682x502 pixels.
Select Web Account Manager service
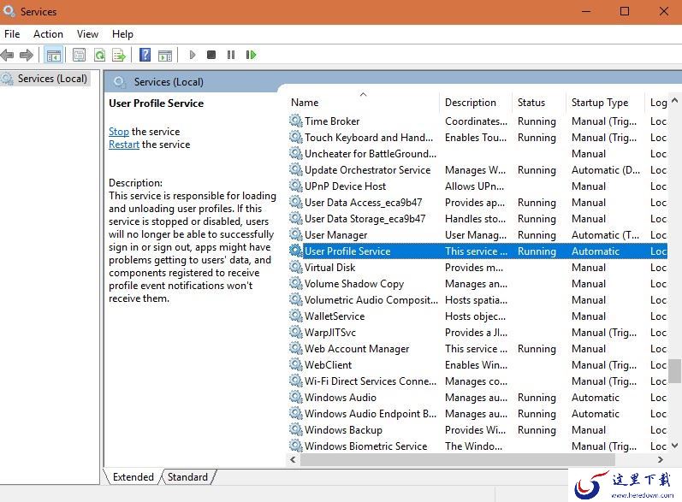pos(477,349)
